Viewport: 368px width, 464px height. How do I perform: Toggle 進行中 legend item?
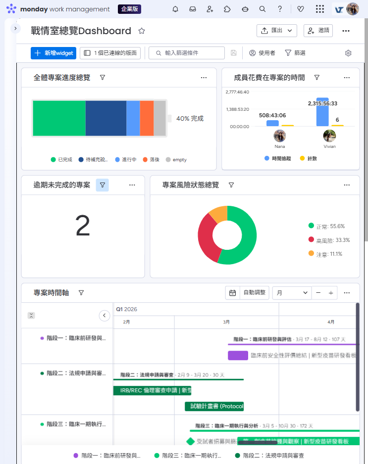[126, 160]
